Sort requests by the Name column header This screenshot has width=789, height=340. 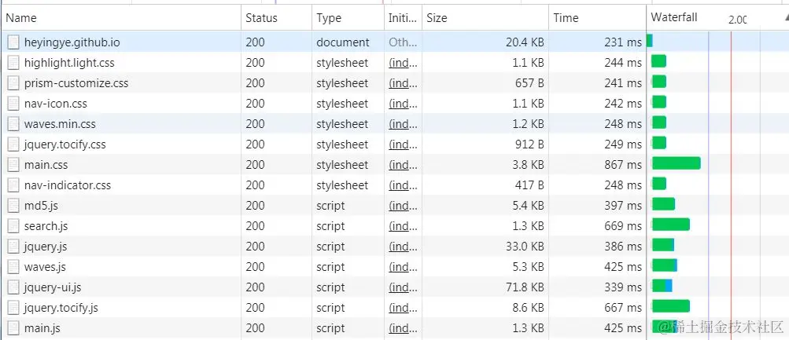(x=121, y=18)
